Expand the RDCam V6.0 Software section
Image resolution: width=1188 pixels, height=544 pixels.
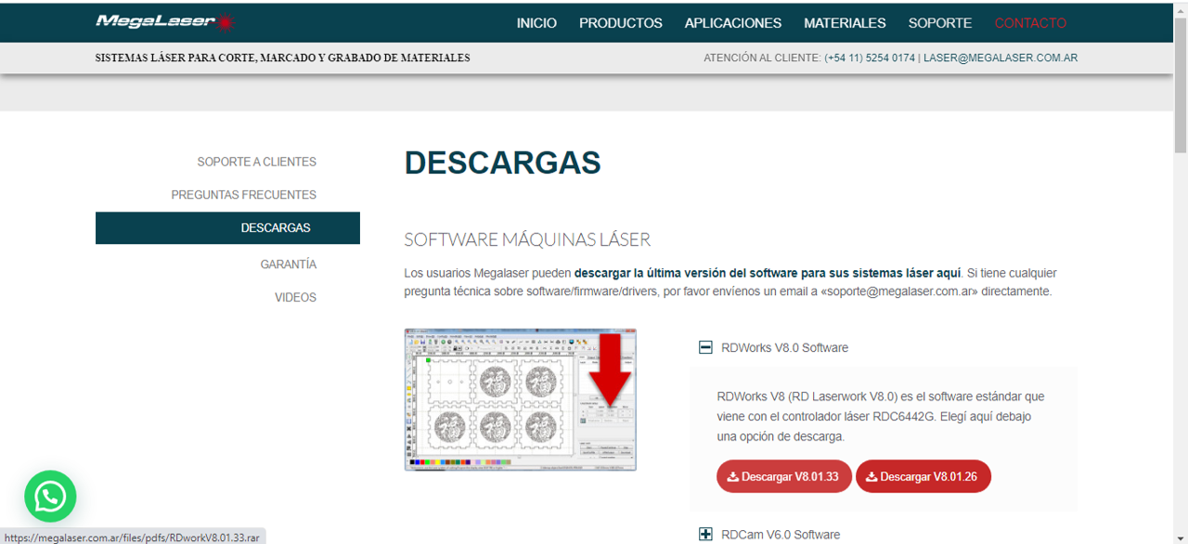[x=705, y=534]
